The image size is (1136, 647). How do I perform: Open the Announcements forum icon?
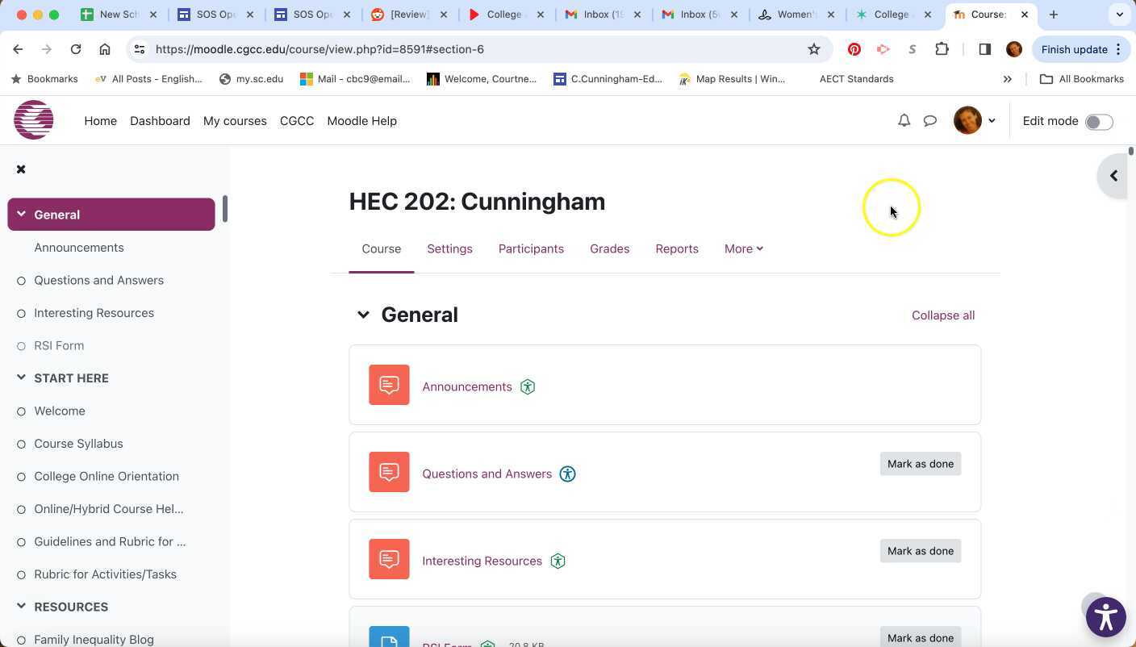389,385
